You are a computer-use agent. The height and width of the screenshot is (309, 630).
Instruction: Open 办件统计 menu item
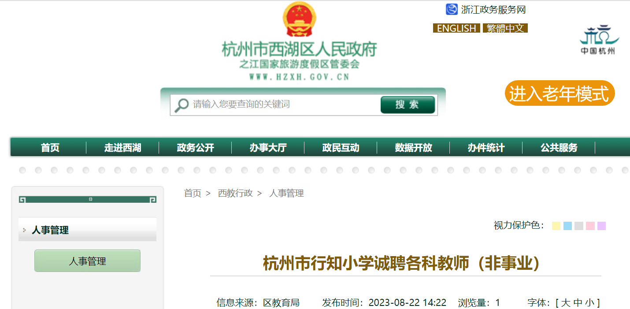[x=486, y=148]
